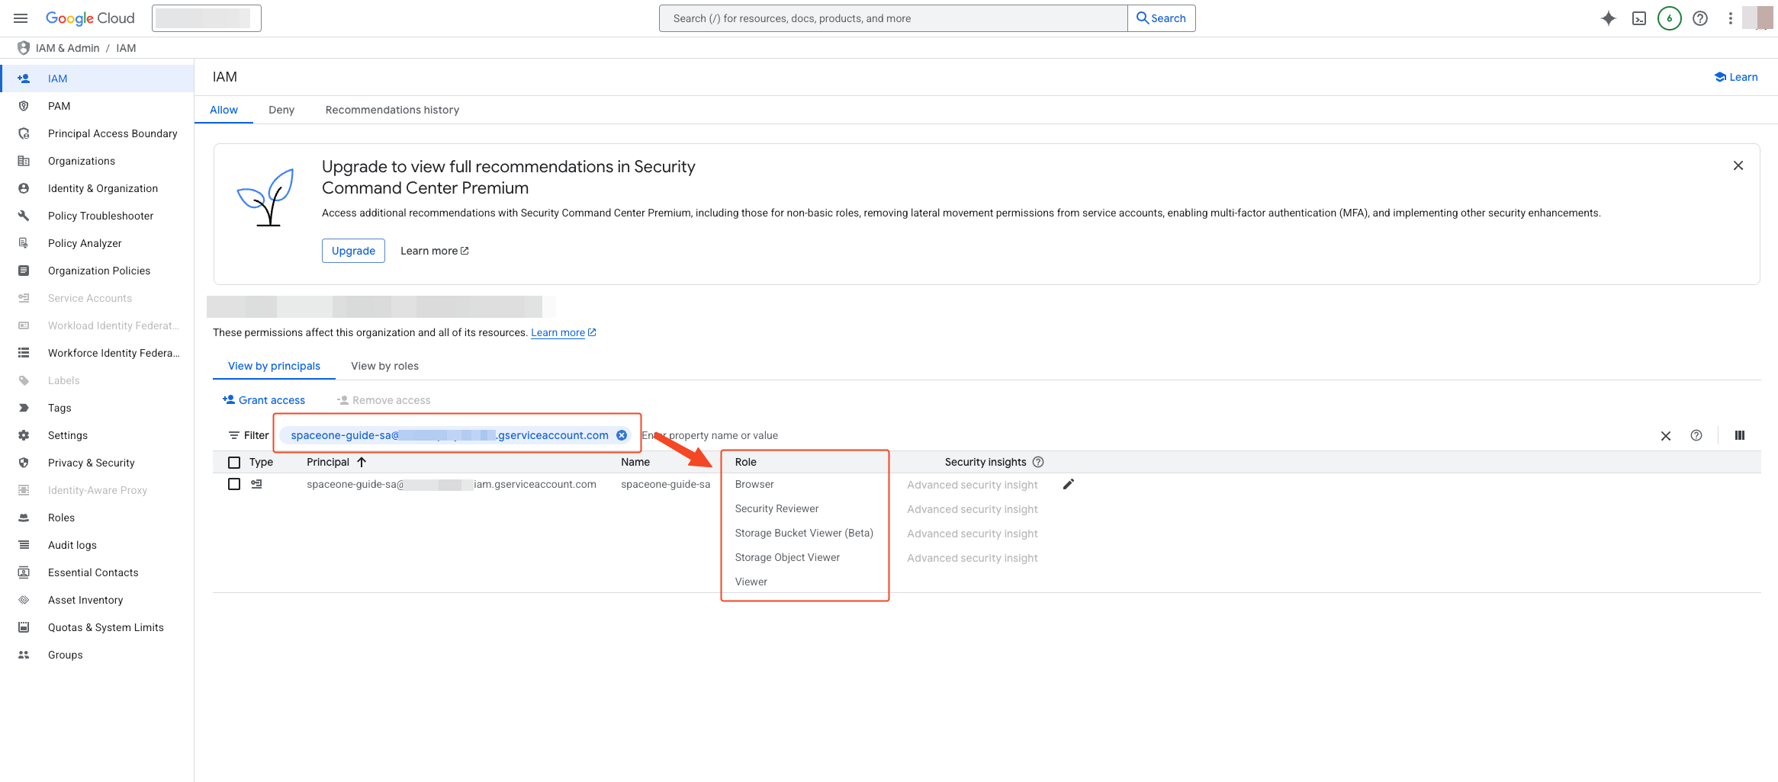Open permissions Learn more link

tap(564, 332)
